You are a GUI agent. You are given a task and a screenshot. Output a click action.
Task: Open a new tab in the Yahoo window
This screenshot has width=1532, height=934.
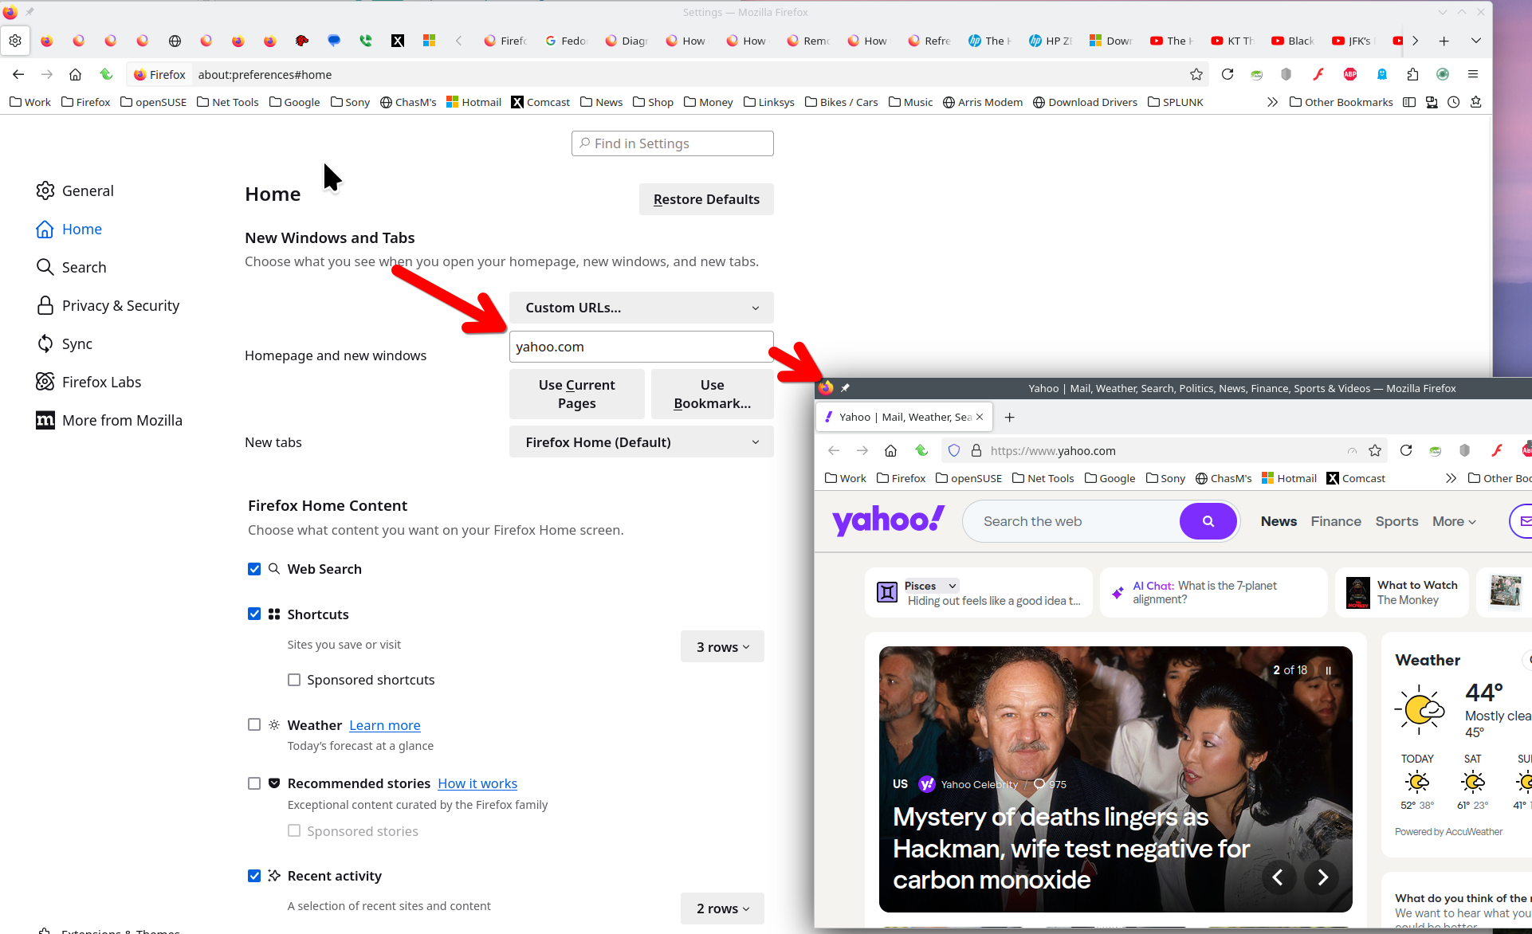coord(1010,417)
